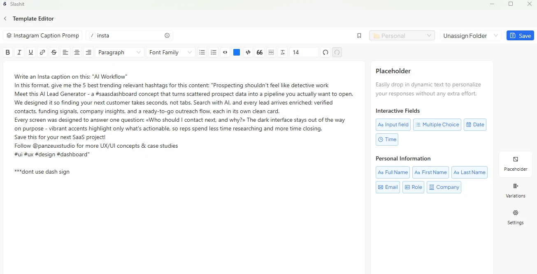This screenshot has width=537, height=274.
Task: Toggle strikethrough formatting
Action: point(54,52)
